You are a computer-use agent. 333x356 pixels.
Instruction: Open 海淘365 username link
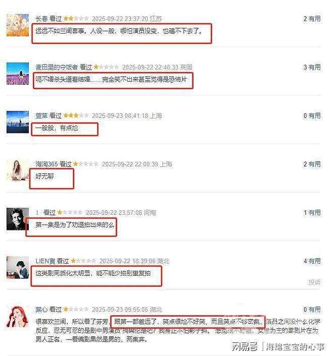[x=46, y=164]
